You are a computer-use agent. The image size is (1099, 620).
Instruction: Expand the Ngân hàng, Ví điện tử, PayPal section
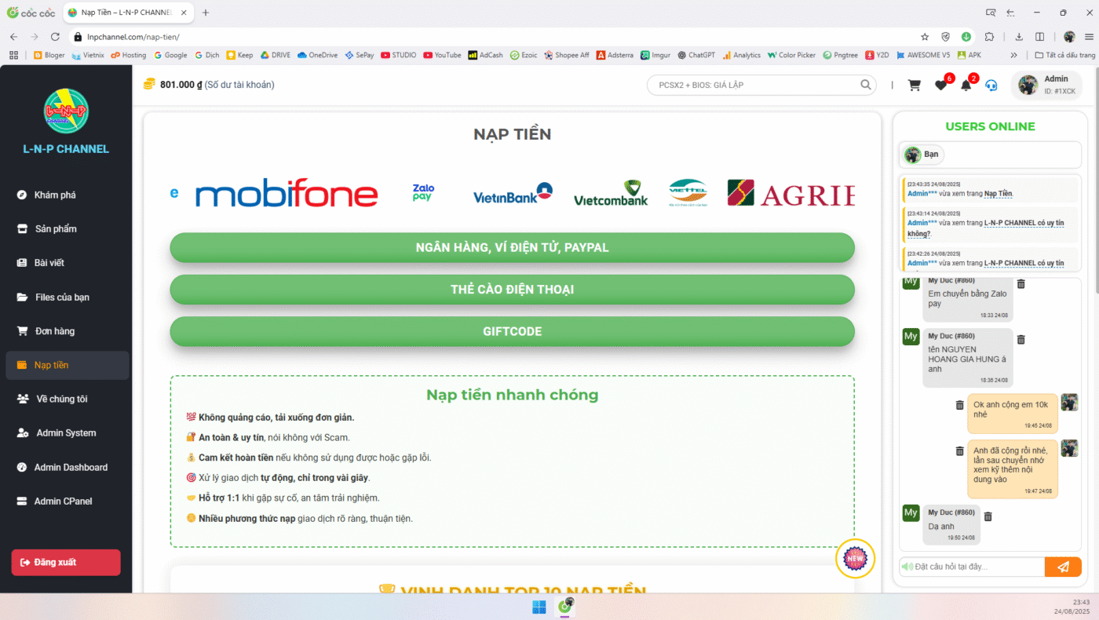click(512, 247)
